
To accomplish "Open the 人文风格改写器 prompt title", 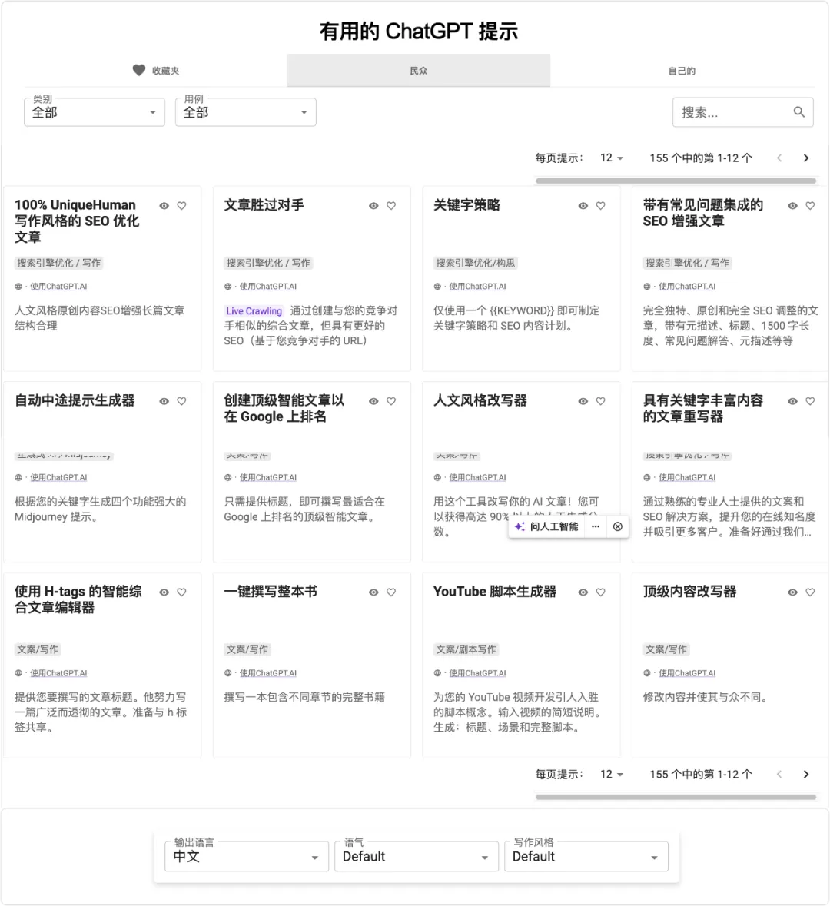I will click(480, 400).
